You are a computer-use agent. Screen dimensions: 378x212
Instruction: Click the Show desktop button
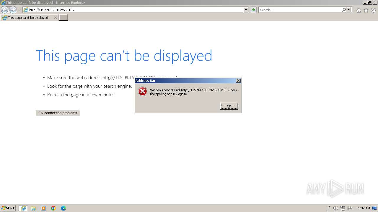pyautogui.click(x=375, y=208)
